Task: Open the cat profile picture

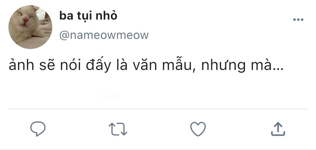Action: coord(30,27)
